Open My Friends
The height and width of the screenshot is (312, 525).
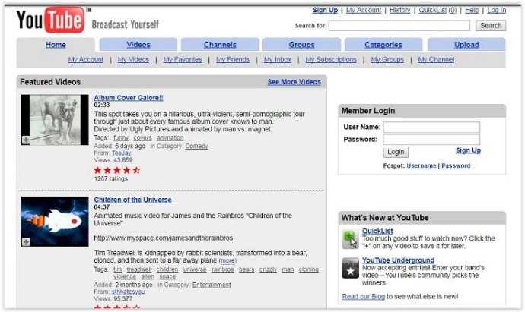pos(233,60)
